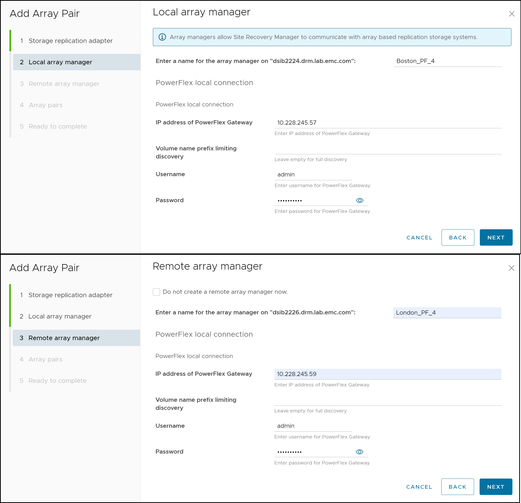Click NEXT button on local array manager
The image size is (521, 503).
(495, 238)
